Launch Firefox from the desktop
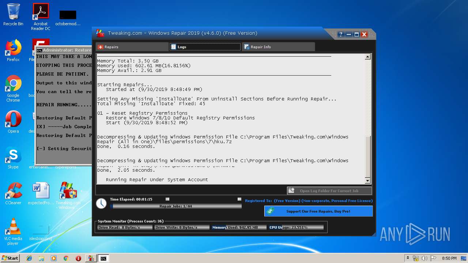The height and width of the screenshot is (263, 468). (13, 50)
